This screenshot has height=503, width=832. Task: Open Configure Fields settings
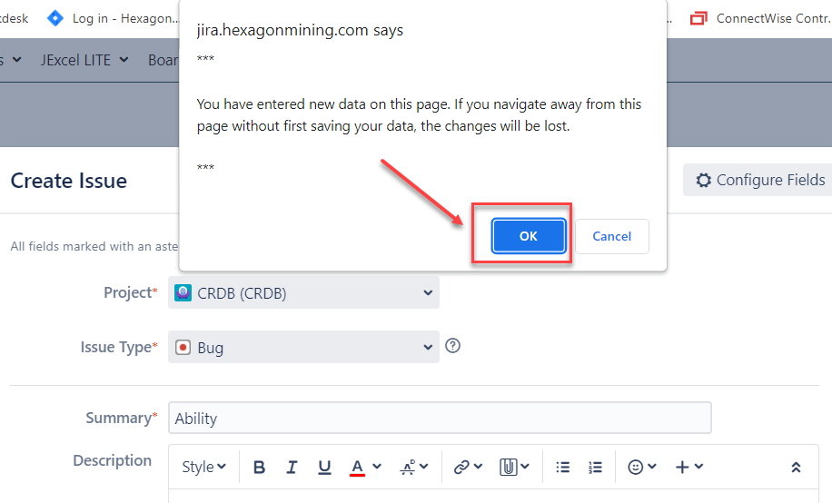(x=759, y=180)
